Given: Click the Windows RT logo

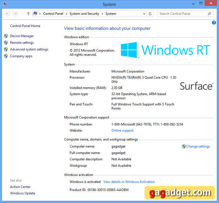Looking at the screenshot, I should tap(165, 50).
